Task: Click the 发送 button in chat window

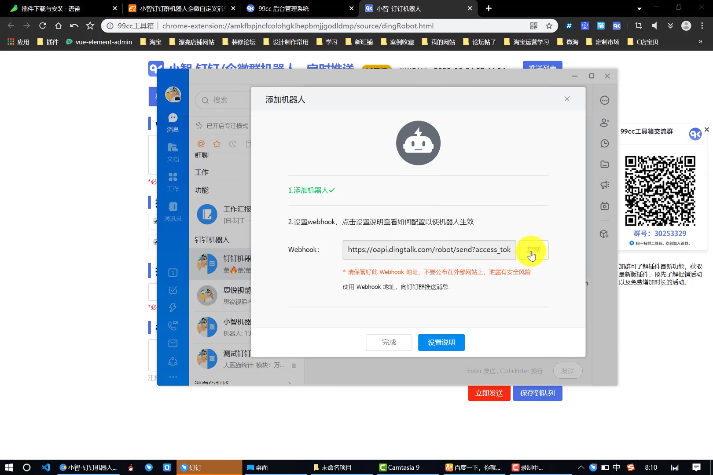Action: (568, 371)
